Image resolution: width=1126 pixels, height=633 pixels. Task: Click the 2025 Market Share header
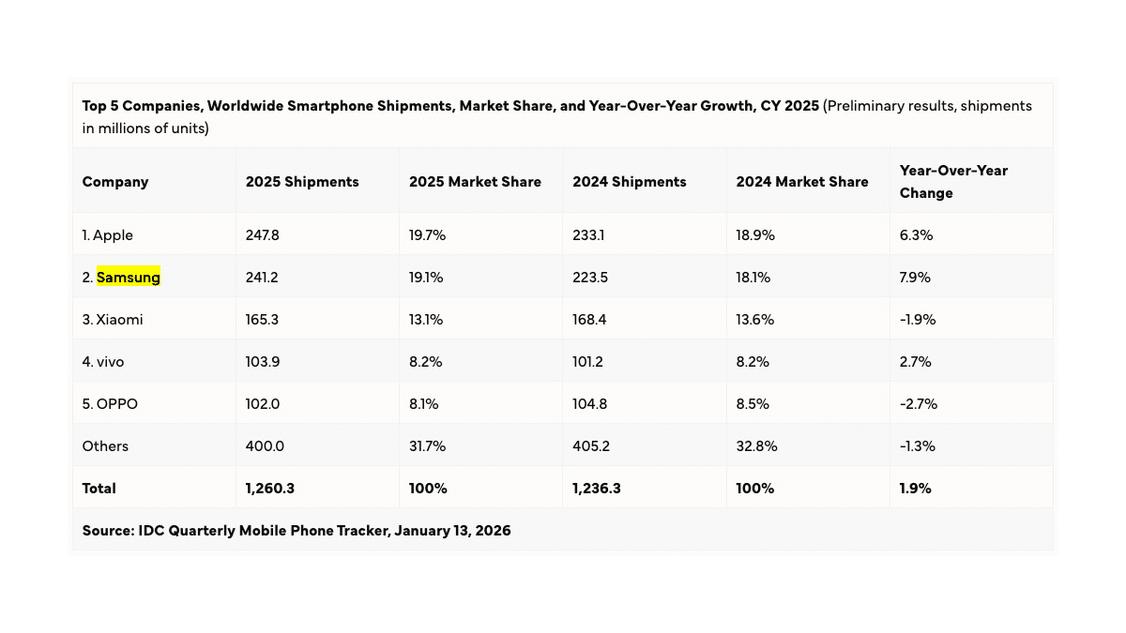click(475, 182)
